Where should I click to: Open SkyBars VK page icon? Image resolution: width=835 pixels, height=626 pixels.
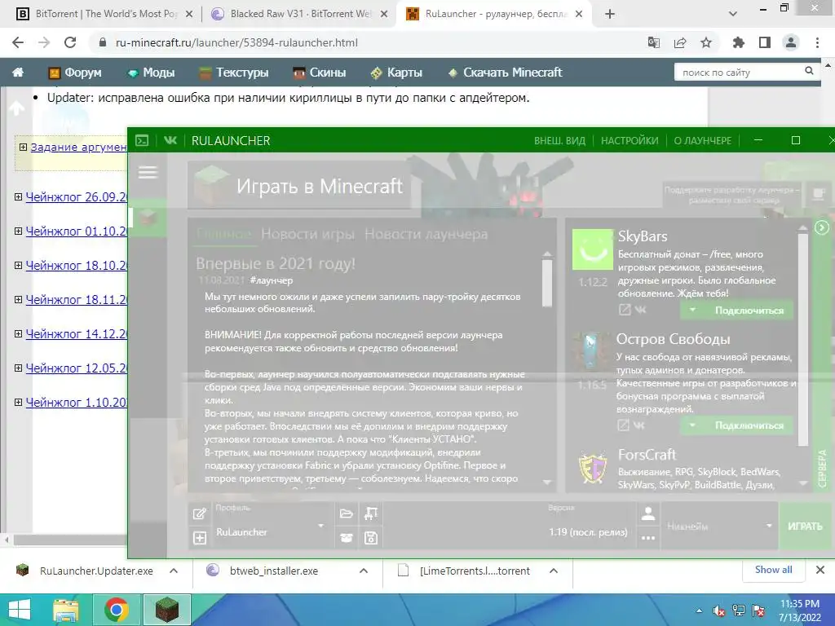coord(641,309)
